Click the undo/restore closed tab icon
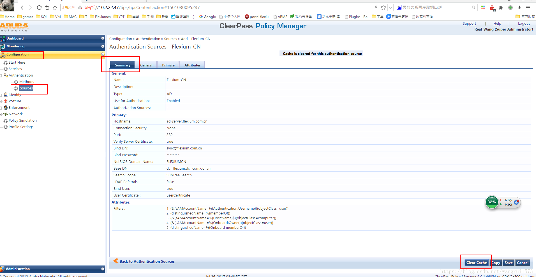 point(47,8)
